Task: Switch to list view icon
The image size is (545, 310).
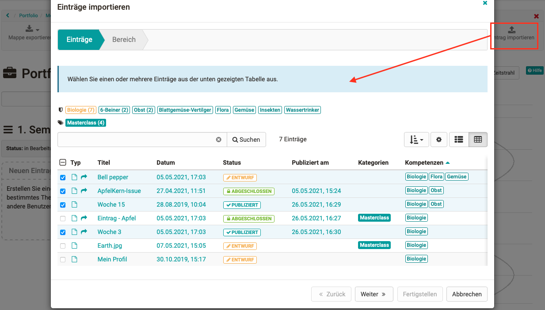Action: [x=459, y=140]
